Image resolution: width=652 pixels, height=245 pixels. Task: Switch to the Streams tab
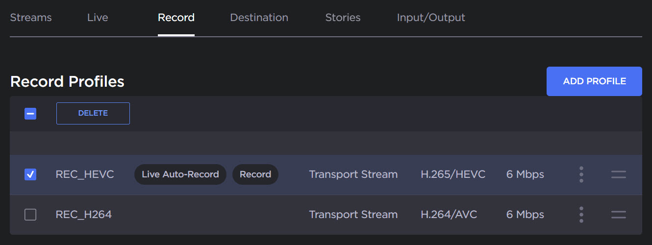31,18
